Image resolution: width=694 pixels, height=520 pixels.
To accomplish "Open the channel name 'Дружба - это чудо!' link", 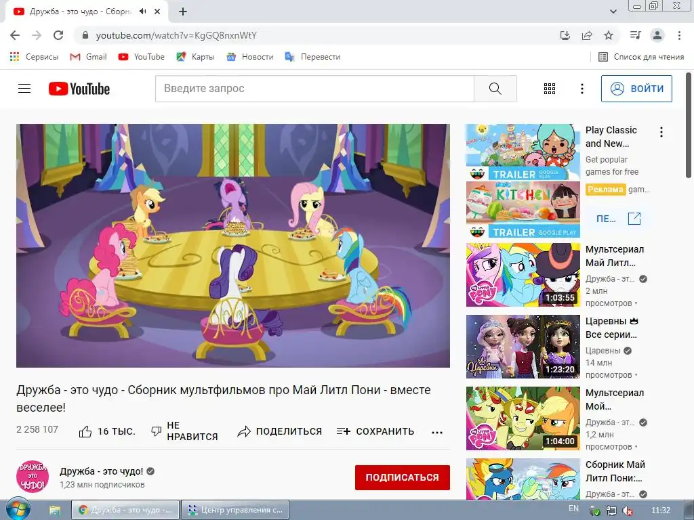I will click(102, 471).
